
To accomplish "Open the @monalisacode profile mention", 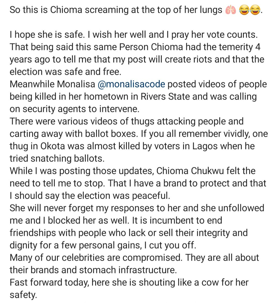I will click(x=131, y=84).
